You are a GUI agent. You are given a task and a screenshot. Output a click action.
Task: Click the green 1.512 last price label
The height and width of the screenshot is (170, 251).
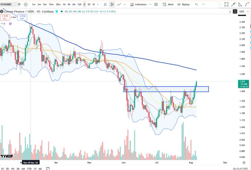[243, 84]
